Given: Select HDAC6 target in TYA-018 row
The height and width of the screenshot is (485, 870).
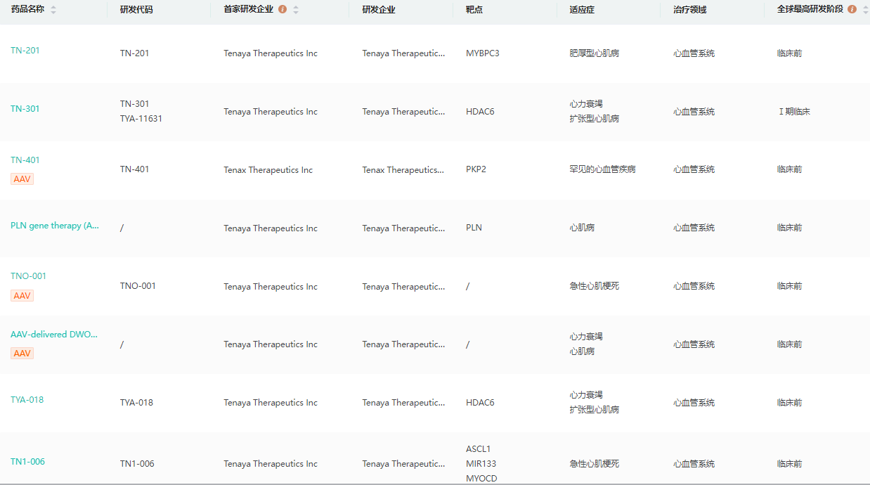Looking at the screenshot, I should (480, 403).
